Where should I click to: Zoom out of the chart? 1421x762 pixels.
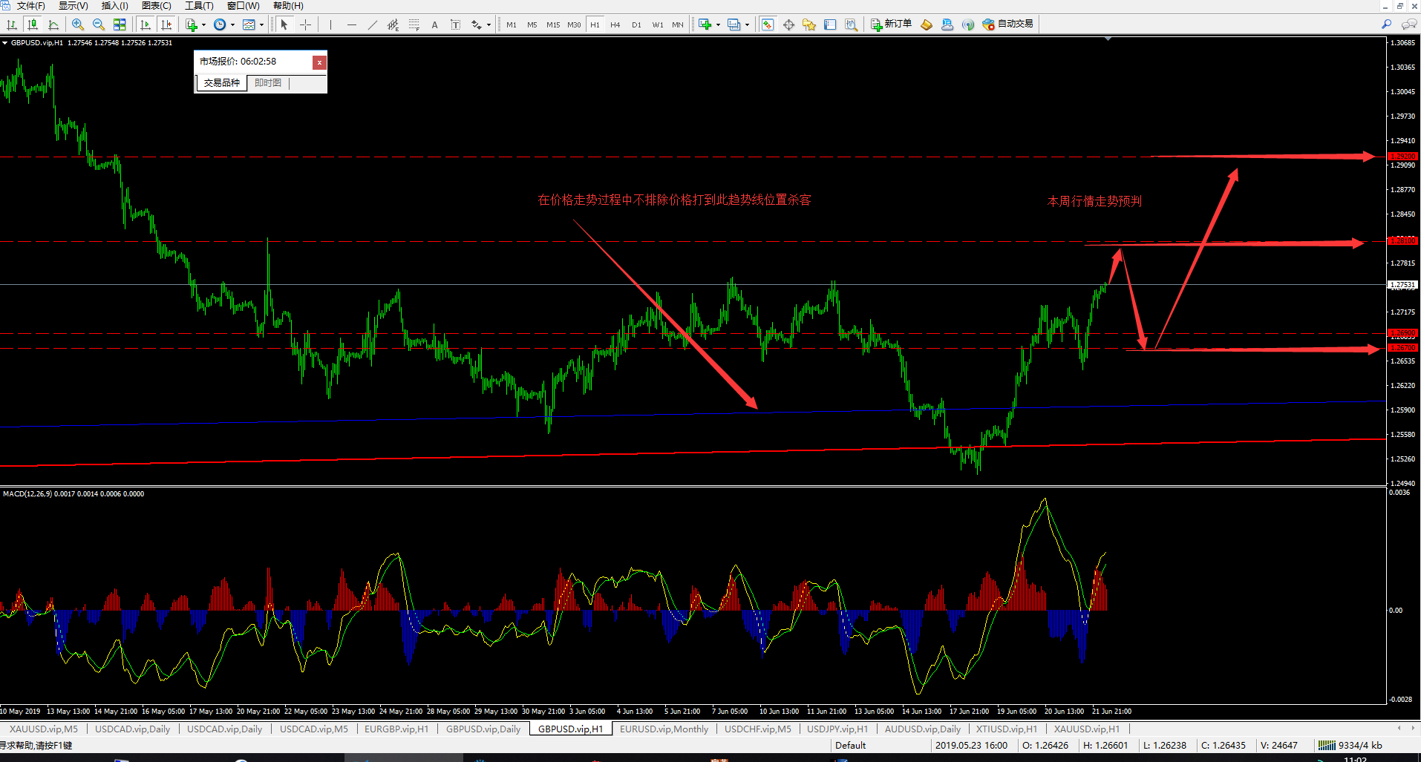(99, 24)
